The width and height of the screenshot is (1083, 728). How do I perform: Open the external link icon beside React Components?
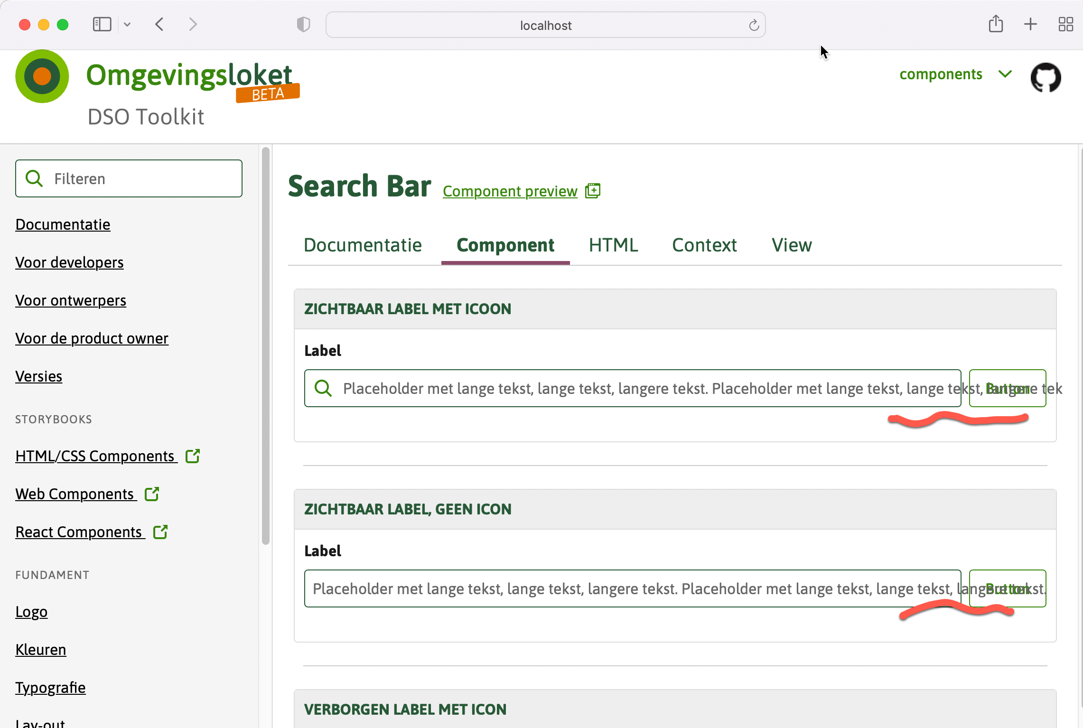[x=159, y=532]
